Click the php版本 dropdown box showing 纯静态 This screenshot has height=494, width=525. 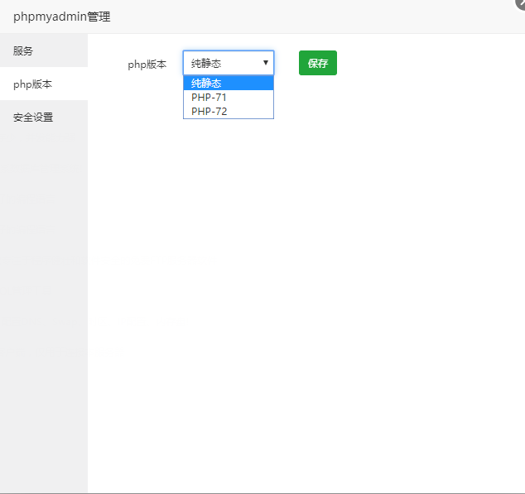229,63
